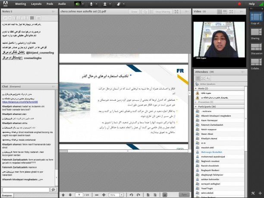Select Breakout room view icon
Image resolution: width=264 pixels, height=198 pixels.
(x=203, y=78)
